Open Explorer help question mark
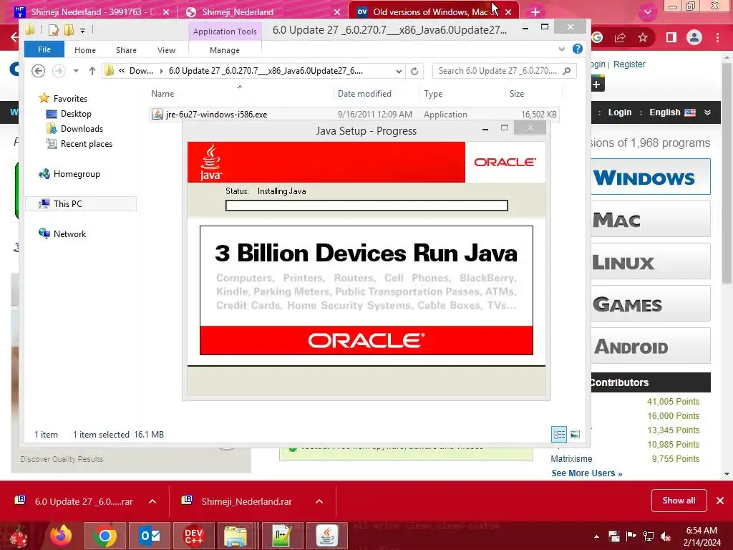733x550 pixels. point(578,49)
